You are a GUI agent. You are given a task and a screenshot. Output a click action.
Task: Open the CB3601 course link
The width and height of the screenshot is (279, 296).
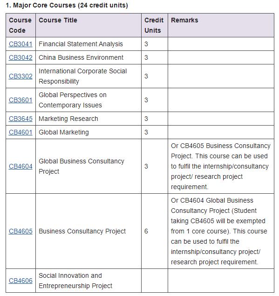coord(20,100)
